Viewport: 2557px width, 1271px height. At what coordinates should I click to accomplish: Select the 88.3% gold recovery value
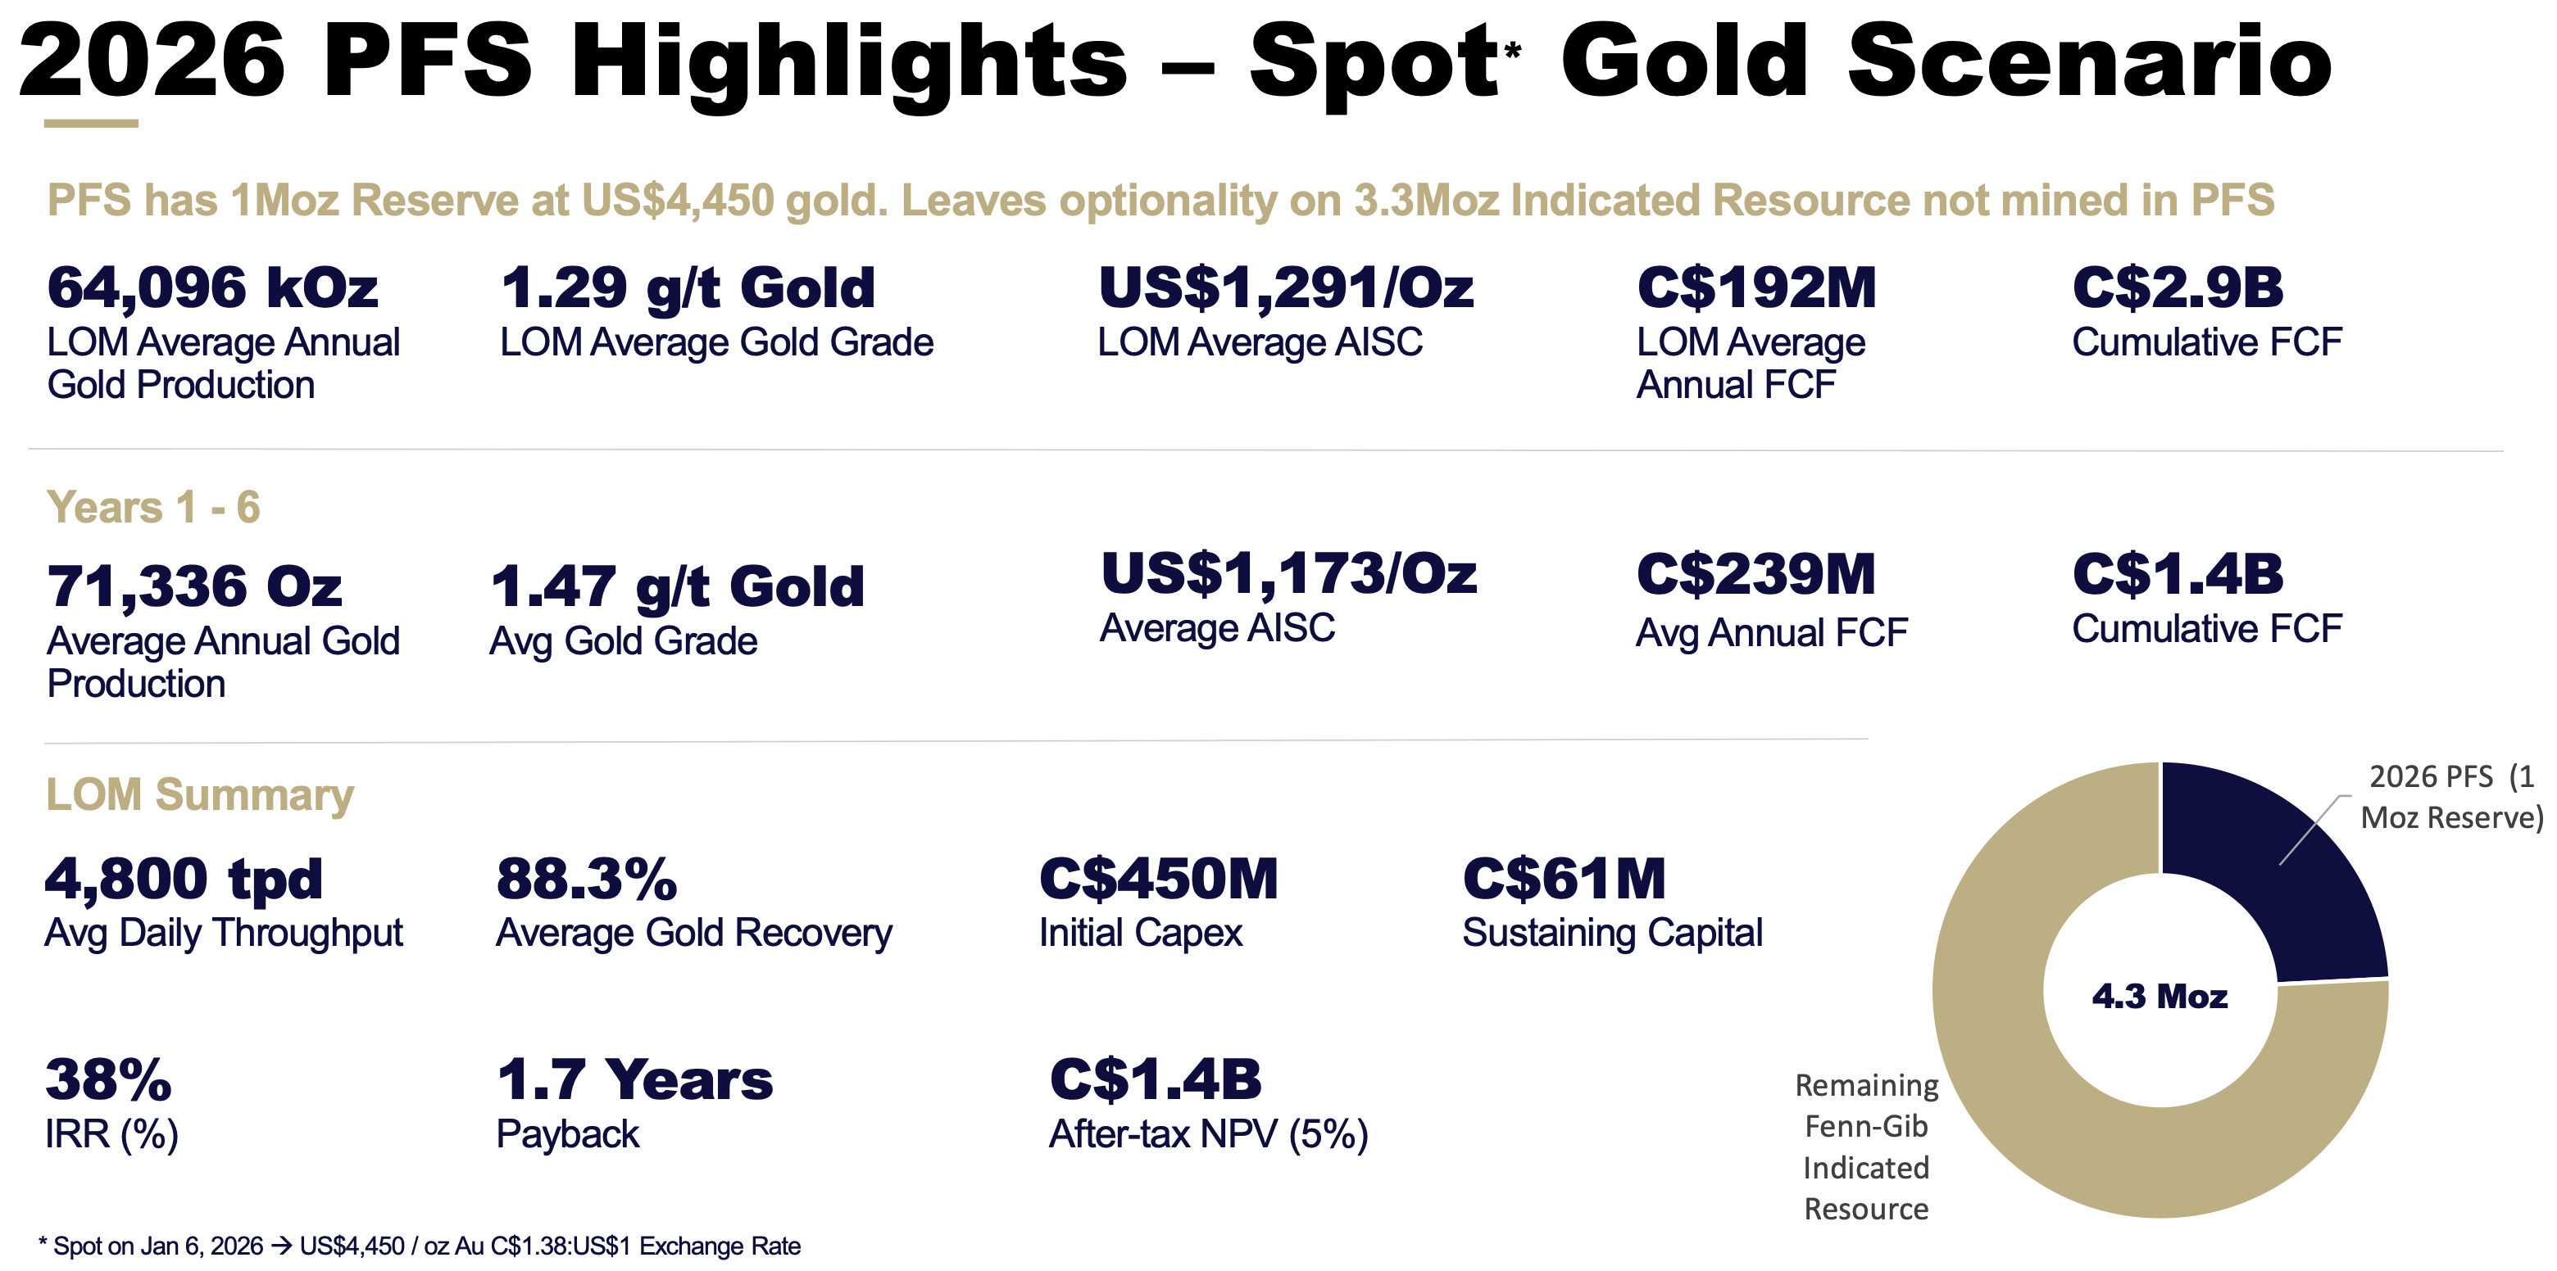pos(587,879)
